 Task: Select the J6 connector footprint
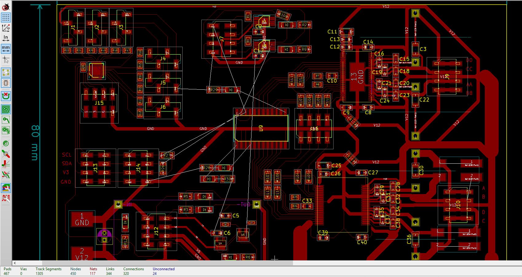(x=163, y=107)
